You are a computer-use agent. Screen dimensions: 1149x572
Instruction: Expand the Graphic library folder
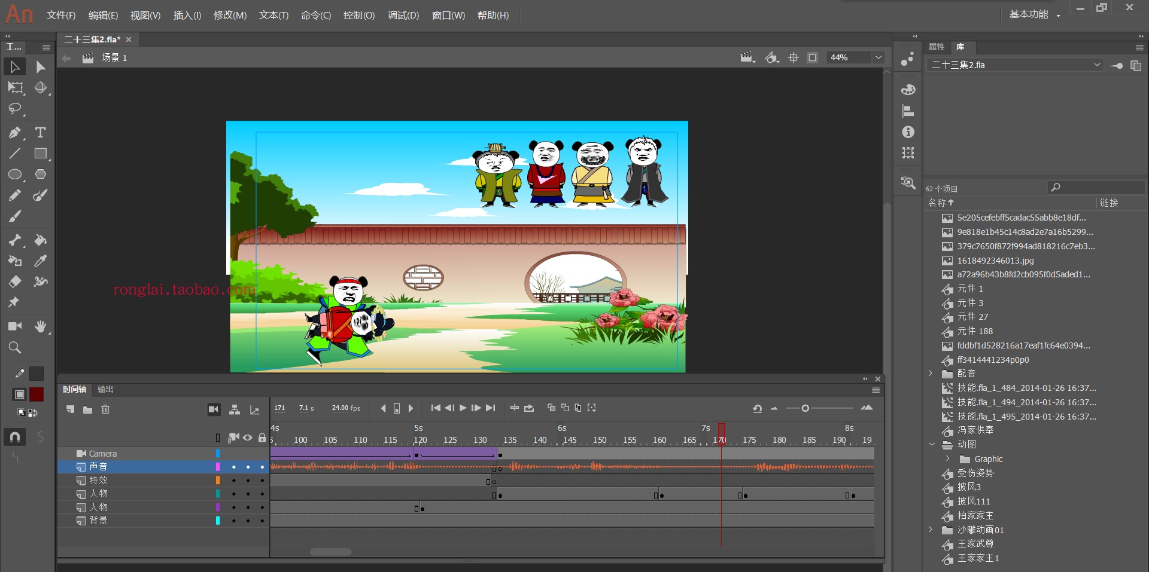947,459
